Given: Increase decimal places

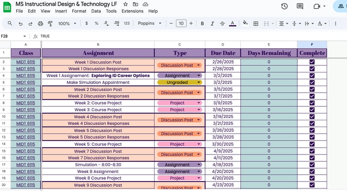Looking at the screenshot, I should [117, 23].
